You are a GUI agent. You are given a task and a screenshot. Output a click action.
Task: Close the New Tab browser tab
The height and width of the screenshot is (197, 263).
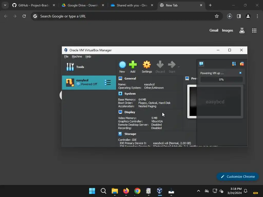point(201,5)
